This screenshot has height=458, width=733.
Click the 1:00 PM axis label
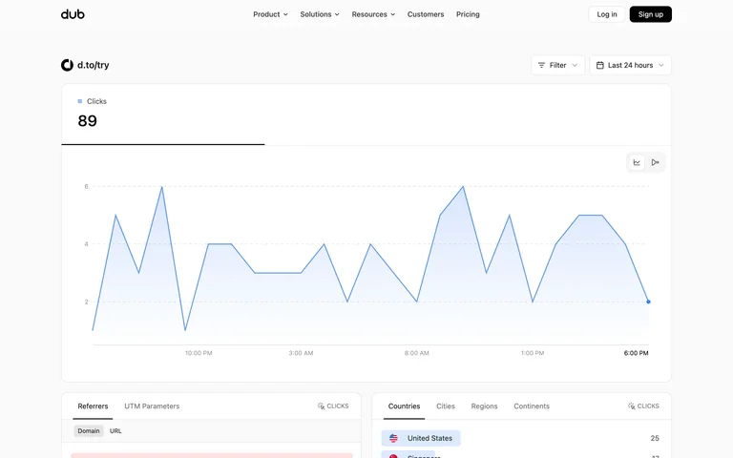(533, 353)
